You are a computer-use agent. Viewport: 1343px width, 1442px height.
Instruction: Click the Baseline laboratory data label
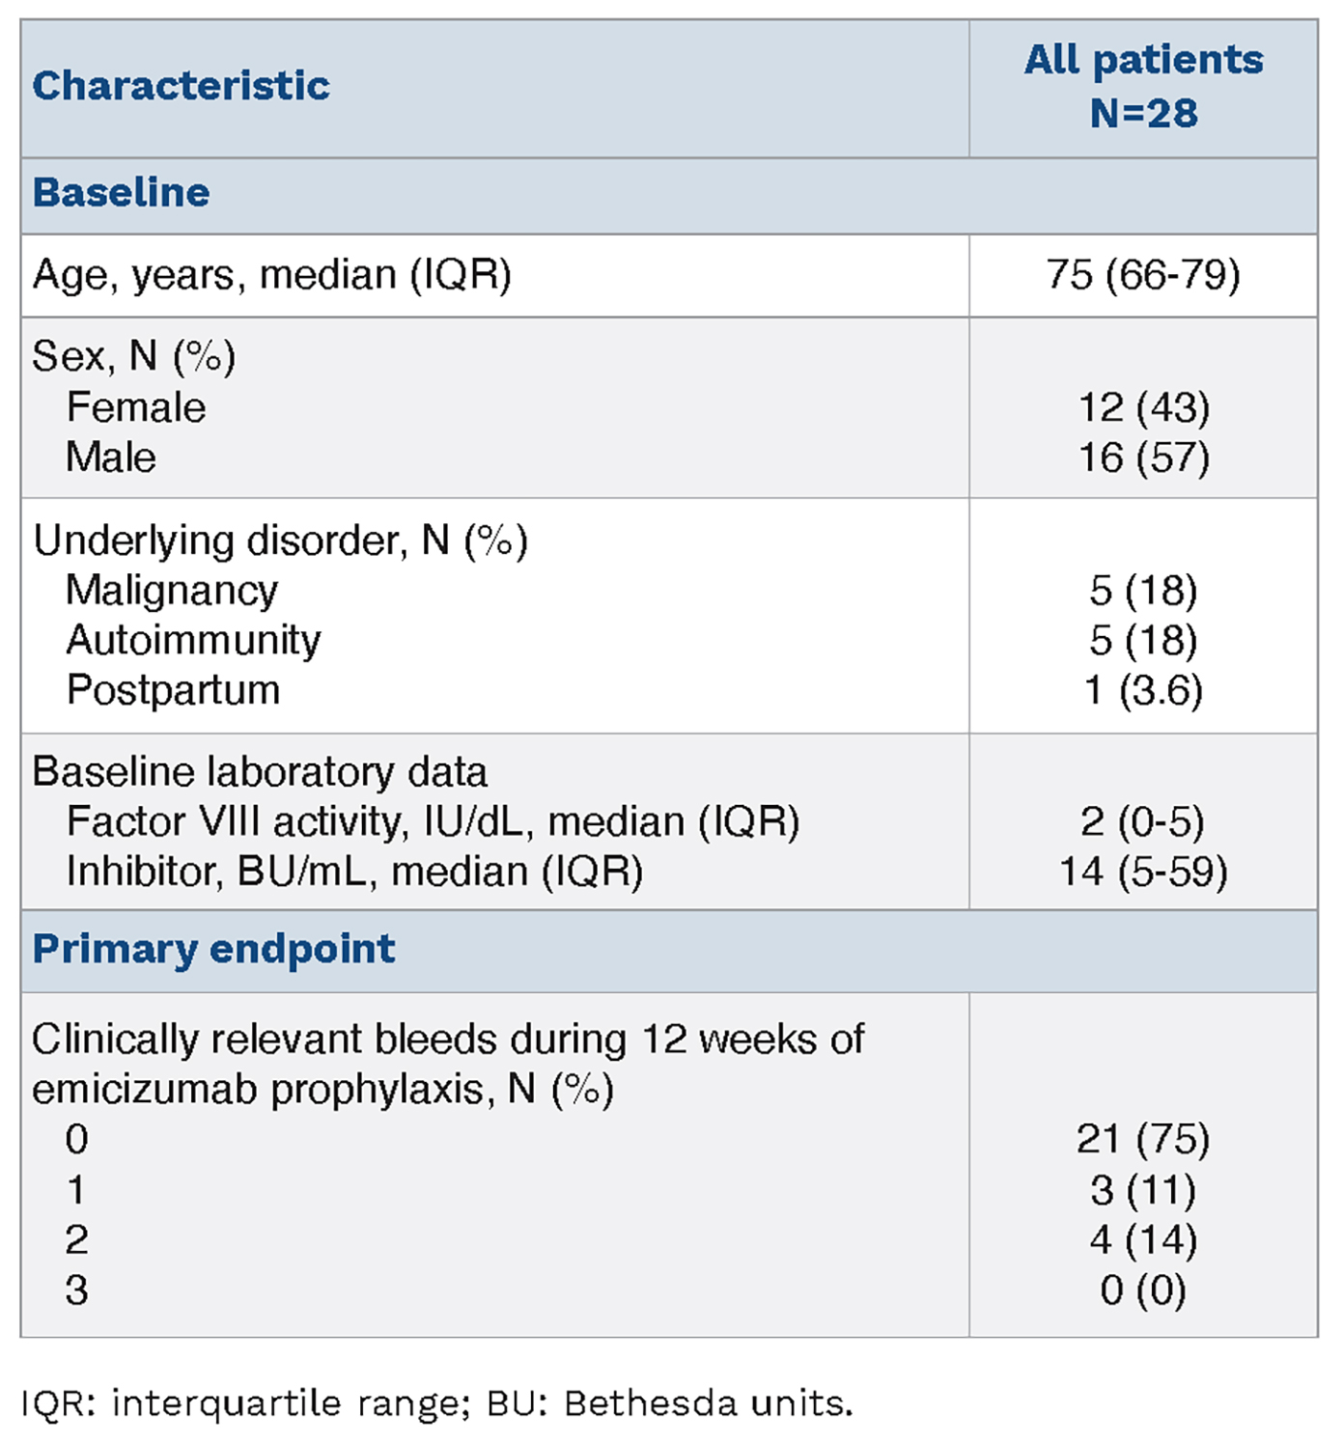pyautogui.click(x=260, y=772)
